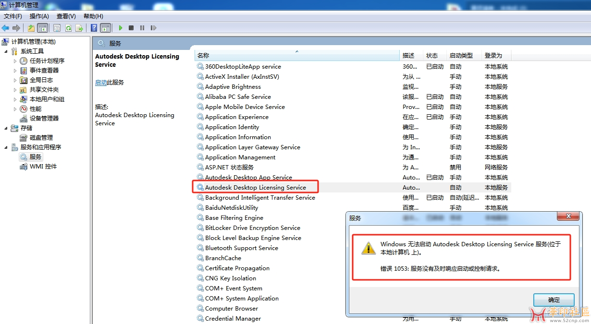
Task: Click the 任务计划程序 clock icon
Action: coord(24,61)
